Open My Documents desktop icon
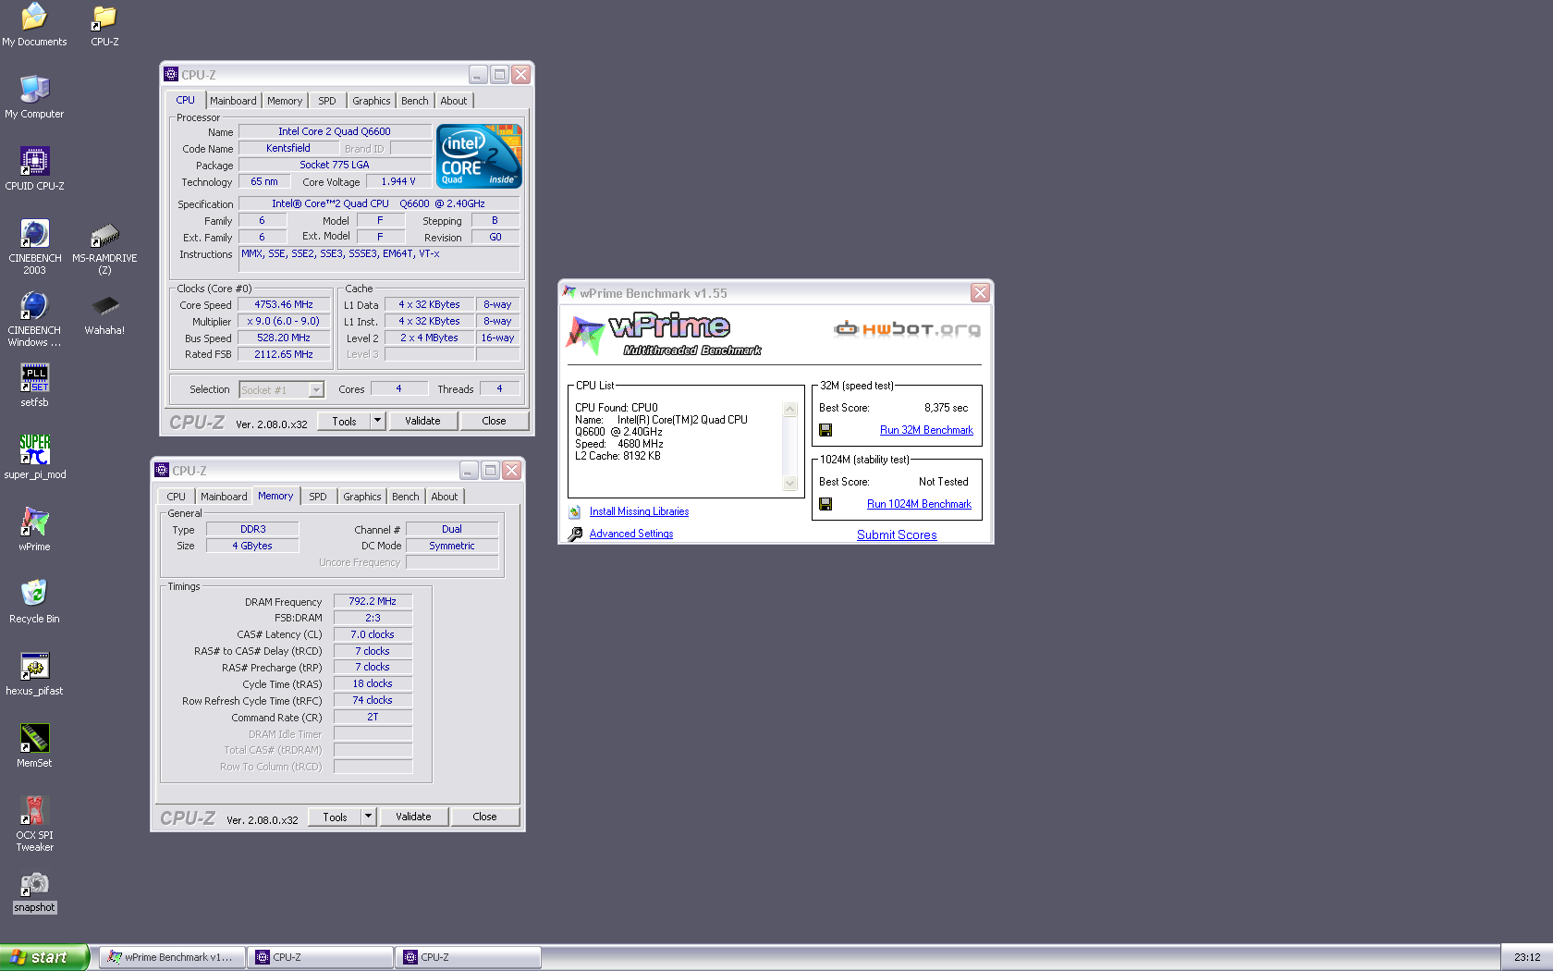Viewport: 1553px width, 971px height. point(34,25)
